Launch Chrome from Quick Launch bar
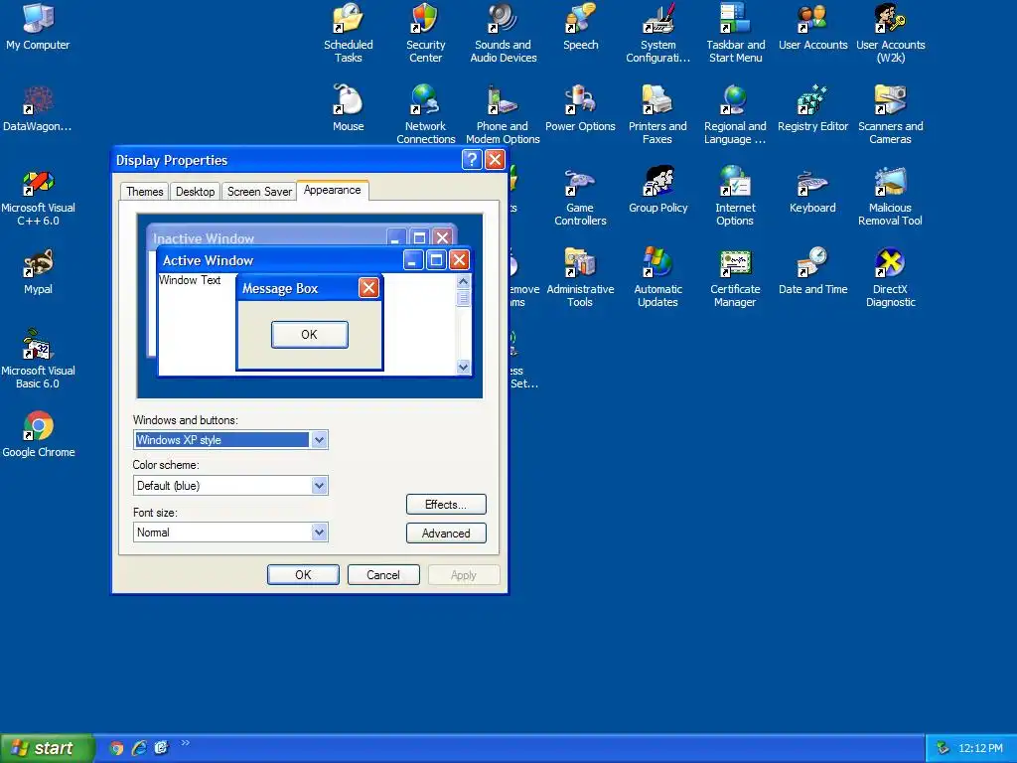1017x763 pixels. point(116,748)
